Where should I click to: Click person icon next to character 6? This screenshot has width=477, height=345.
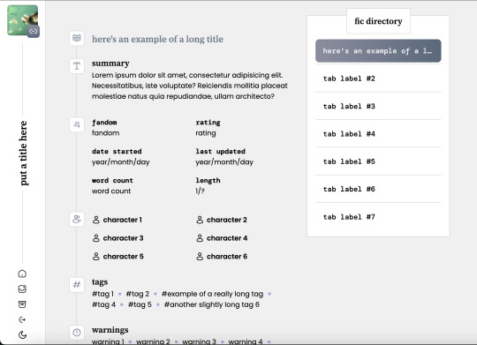[x=200, y=256]
